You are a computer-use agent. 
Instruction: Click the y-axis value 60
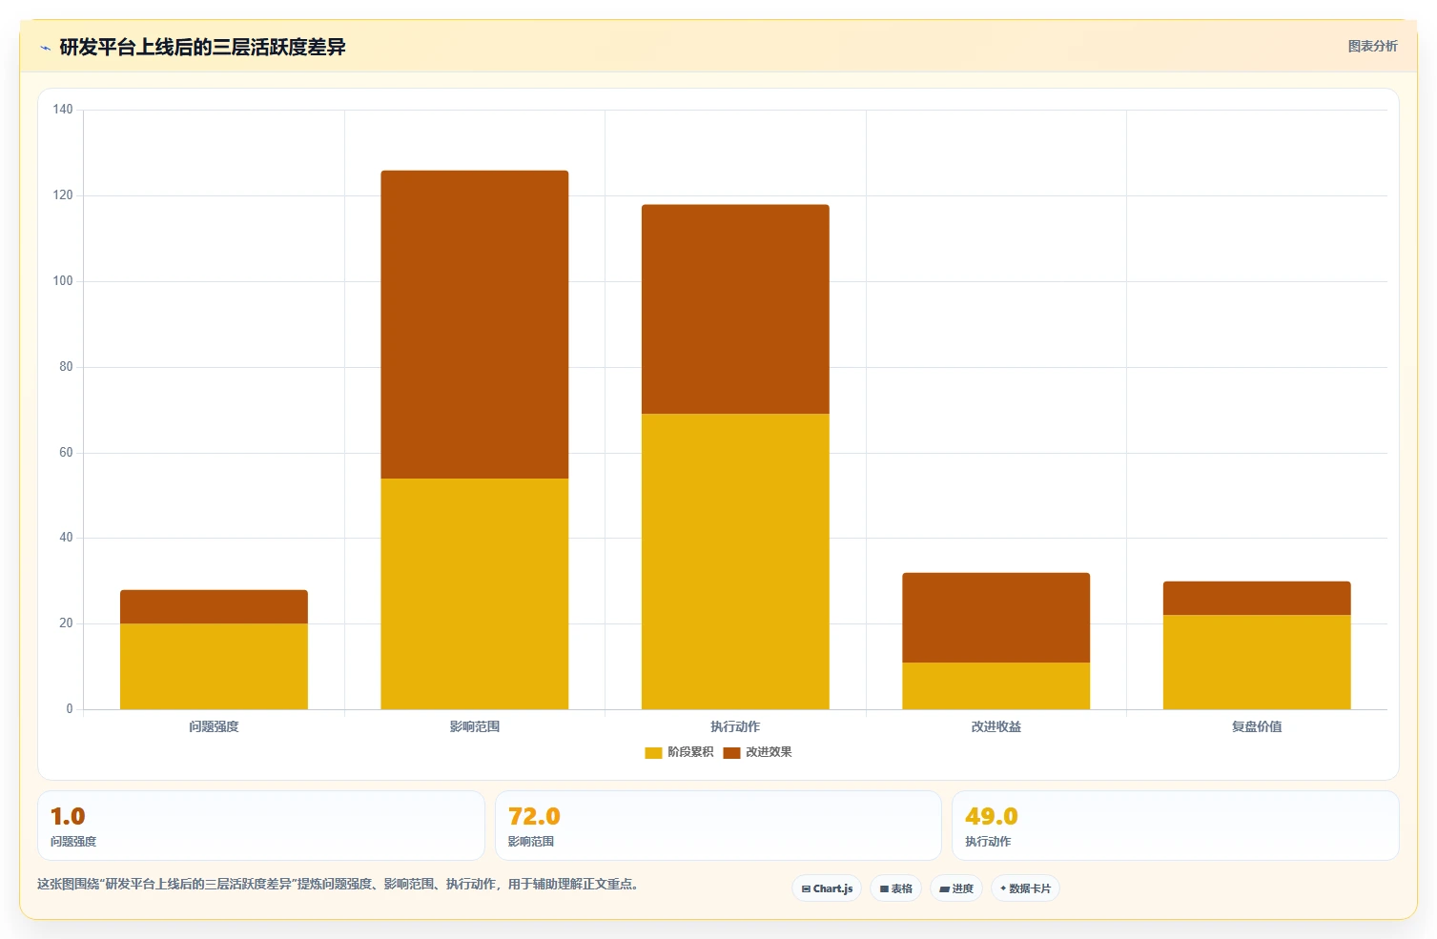tap(66, 453)
